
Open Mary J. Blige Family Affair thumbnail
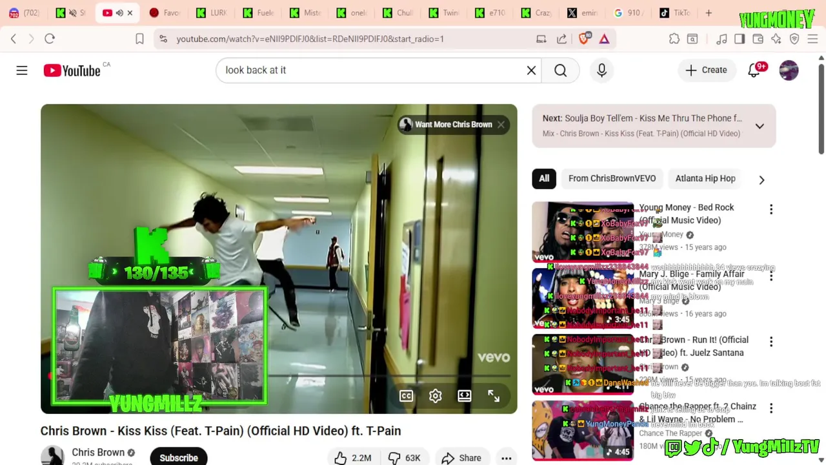[583, 298]
